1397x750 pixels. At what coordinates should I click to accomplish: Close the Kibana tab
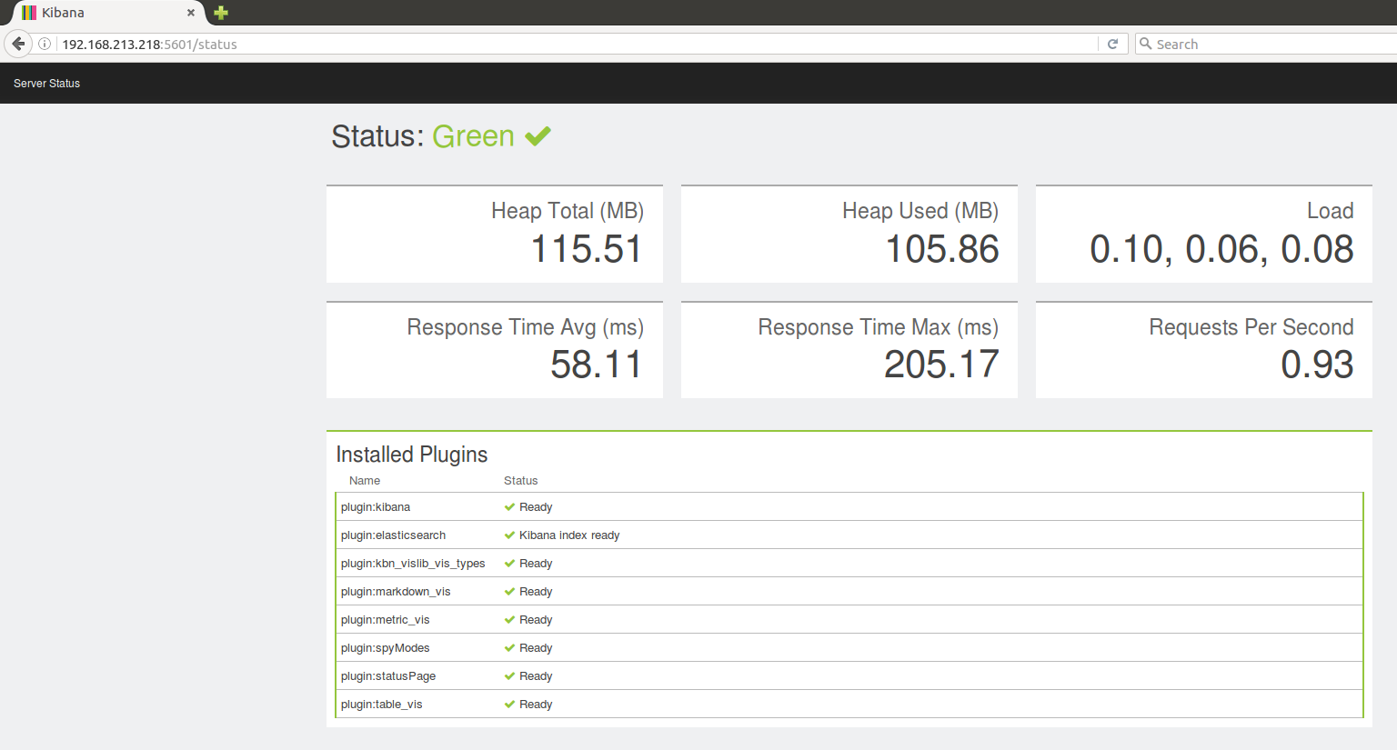tap(191, 13)
